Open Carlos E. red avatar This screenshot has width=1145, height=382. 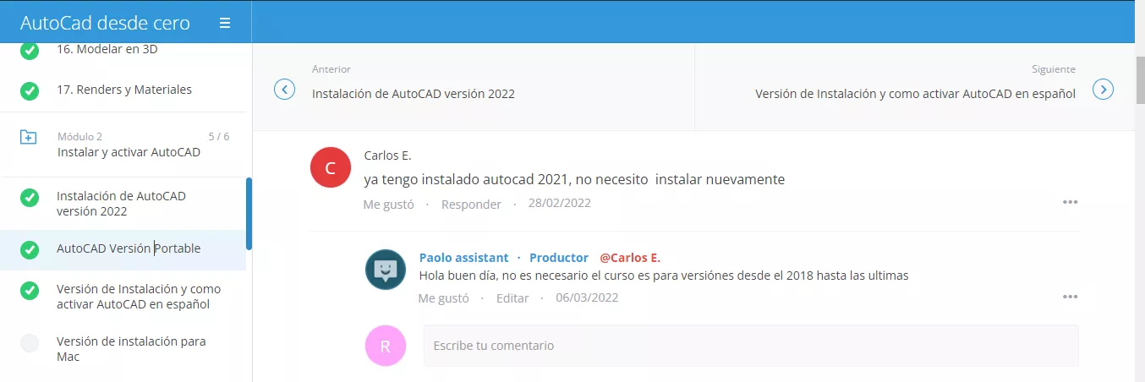point(331,167)
